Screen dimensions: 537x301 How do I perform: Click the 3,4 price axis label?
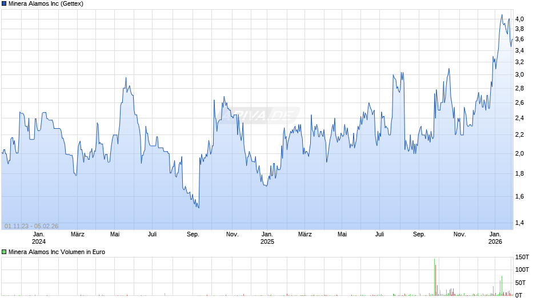pyautogui.click(x=519, y=50)
